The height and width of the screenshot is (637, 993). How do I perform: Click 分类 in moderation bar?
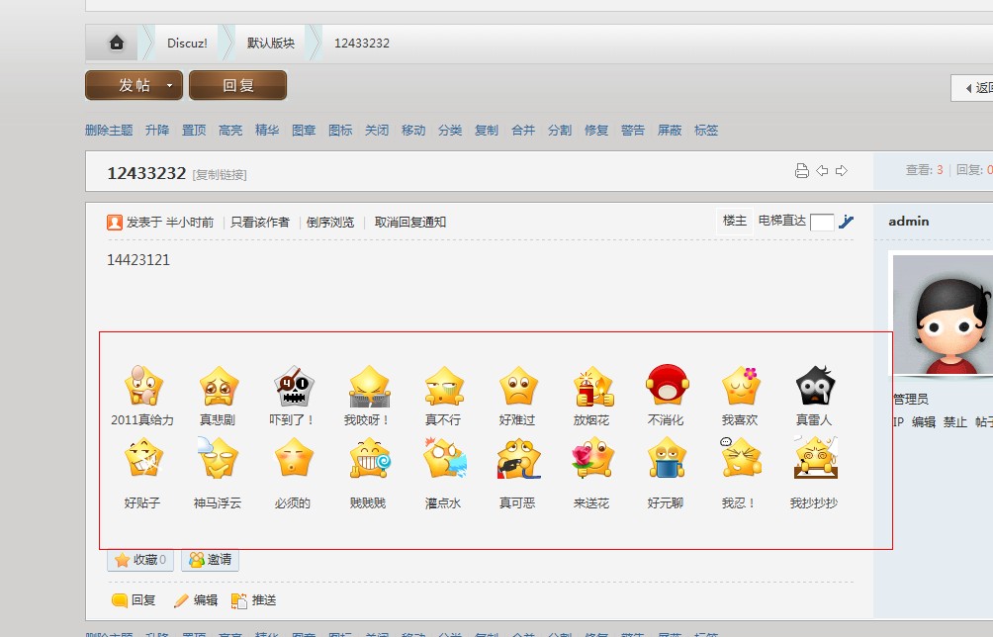(450, 131)
